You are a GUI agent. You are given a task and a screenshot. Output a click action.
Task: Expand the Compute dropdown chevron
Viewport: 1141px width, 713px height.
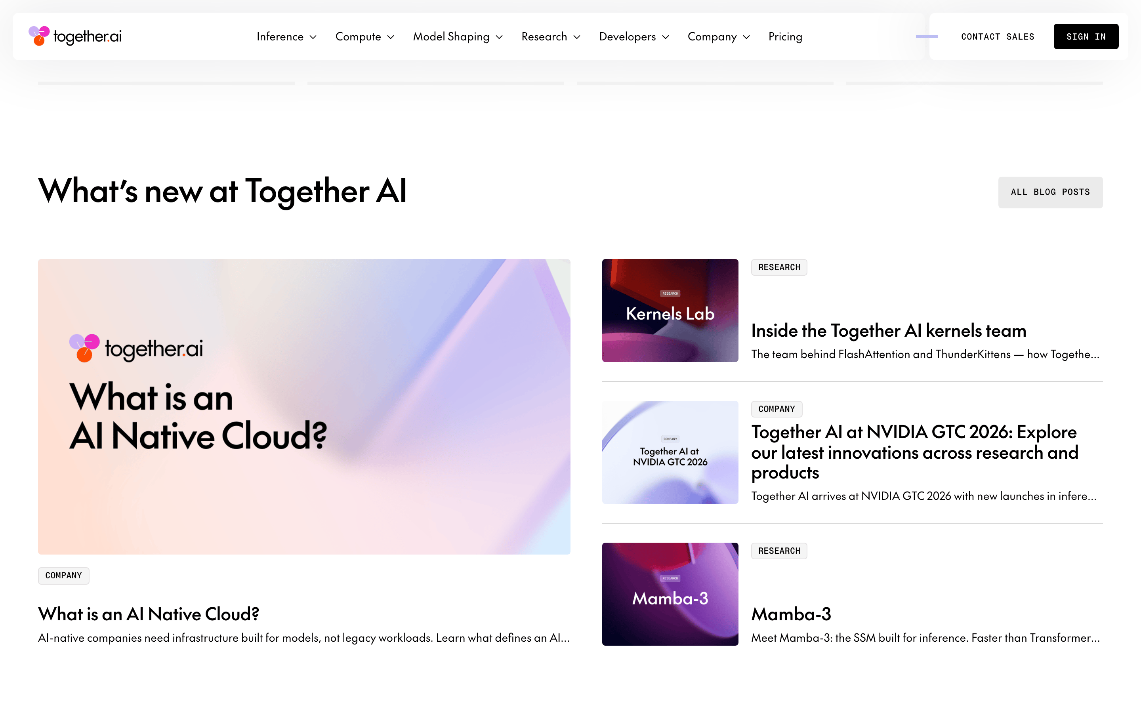coord(391,37)
